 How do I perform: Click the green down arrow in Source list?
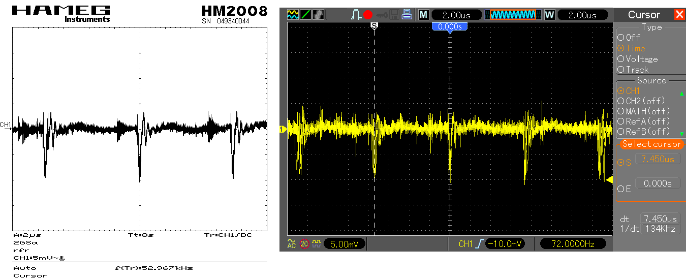(x=681, y=133)
